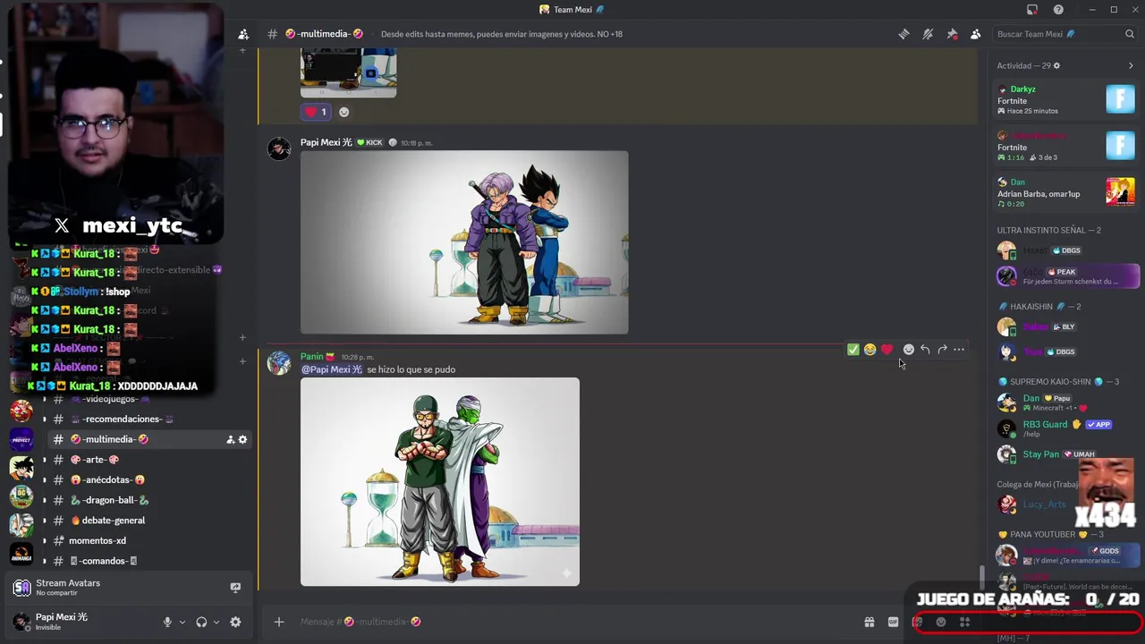Click heart reaction with count 1
1145x644 pixels.
click(x=316, y=112)
